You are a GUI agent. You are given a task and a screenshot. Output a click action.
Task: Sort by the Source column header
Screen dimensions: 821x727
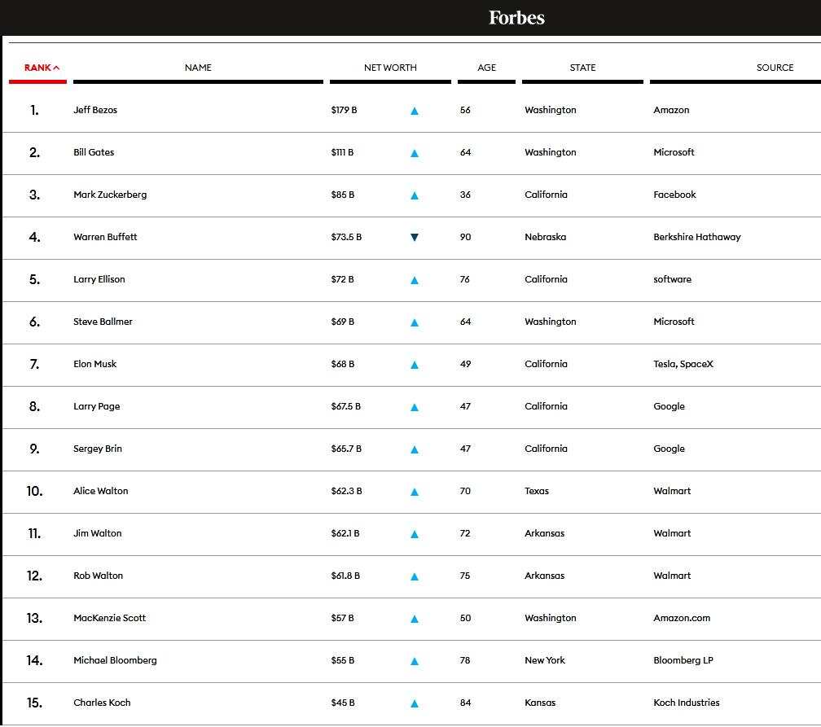(775, 68)
